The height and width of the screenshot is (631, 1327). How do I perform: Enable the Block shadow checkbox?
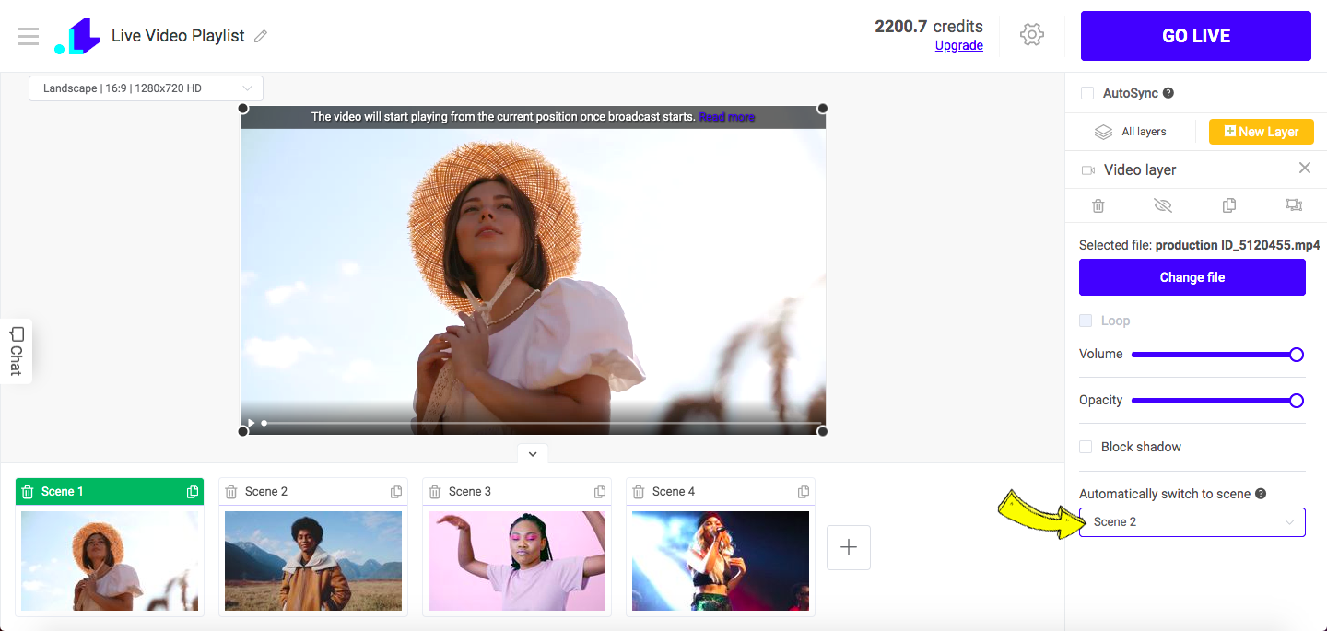click(x=1086, y=447)
